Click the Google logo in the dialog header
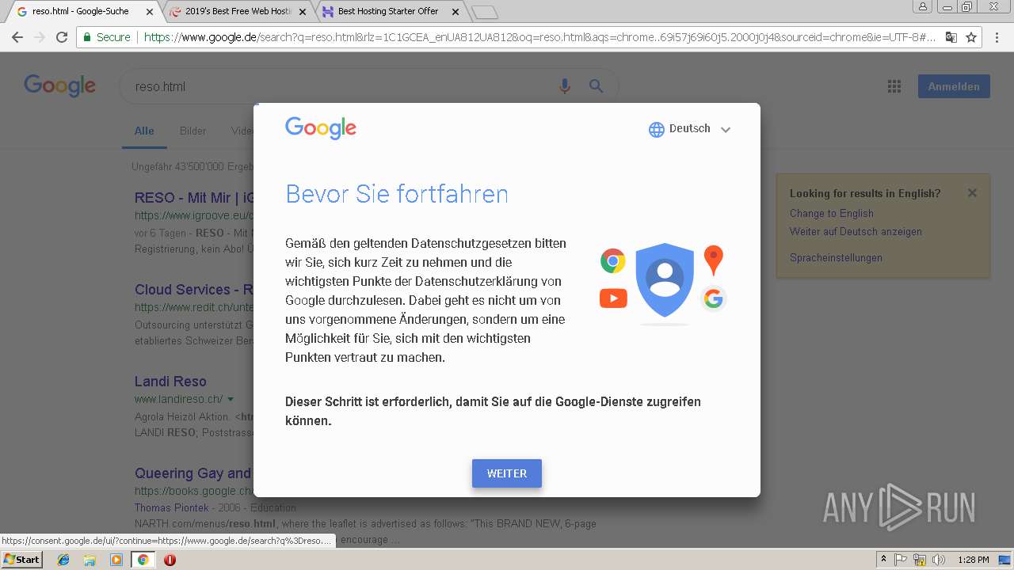 (x=321, y=128)
